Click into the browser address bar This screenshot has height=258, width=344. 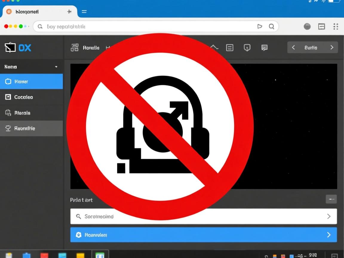pos(149,27)
